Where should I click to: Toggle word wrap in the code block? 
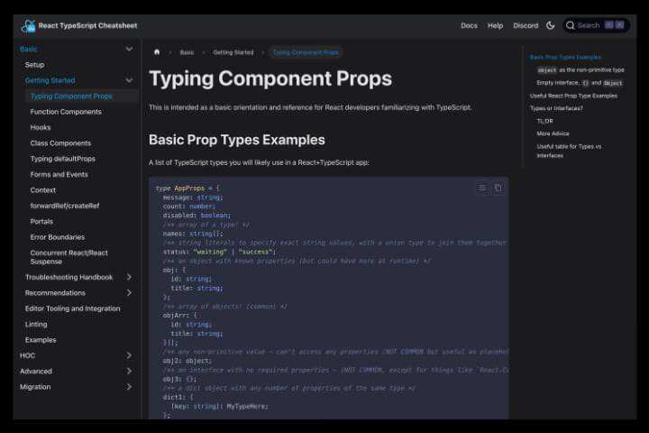[481, 189]
